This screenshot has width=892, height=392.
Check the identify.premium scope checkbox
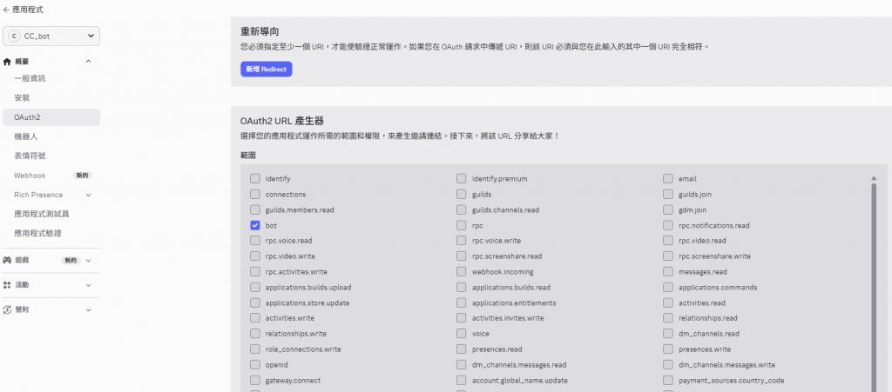click(461, 179)
